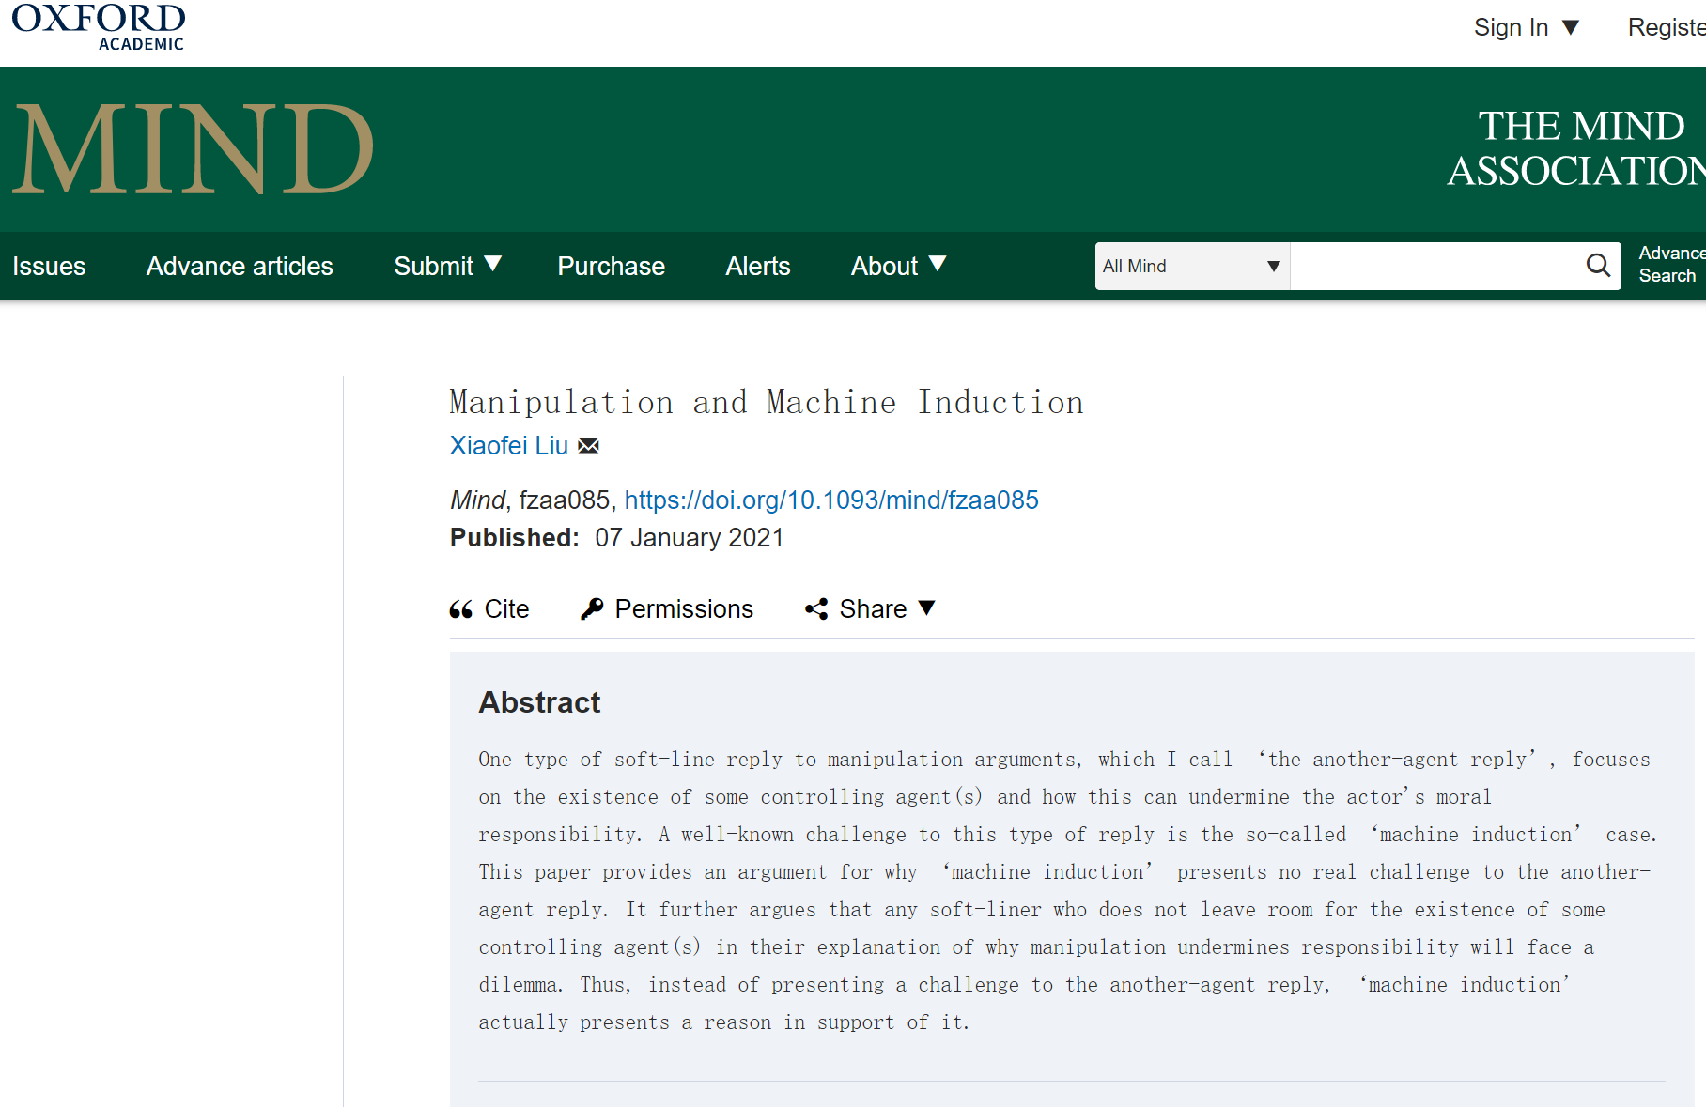Open The Mind Association logo link
Screen dimensions: 1706x1107
tap(1575, 148)
